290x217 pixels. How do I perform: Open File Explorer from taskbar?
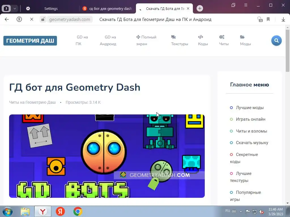point(25,212)
